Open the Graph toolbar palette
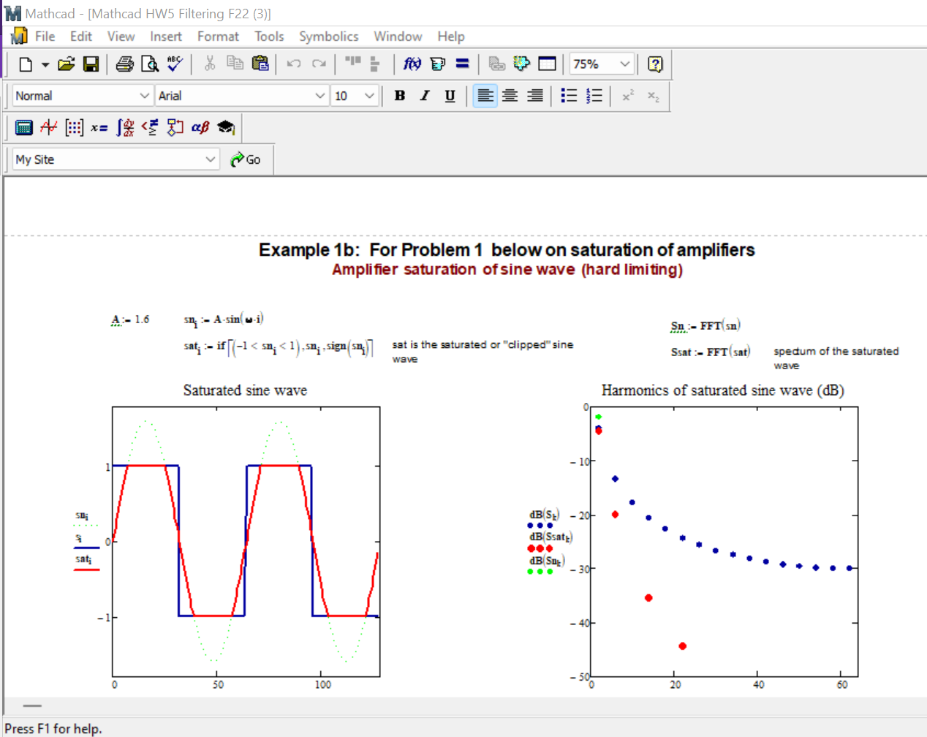Image resolution: width=927 pixels, height=737 pixels. pos(48,127)
